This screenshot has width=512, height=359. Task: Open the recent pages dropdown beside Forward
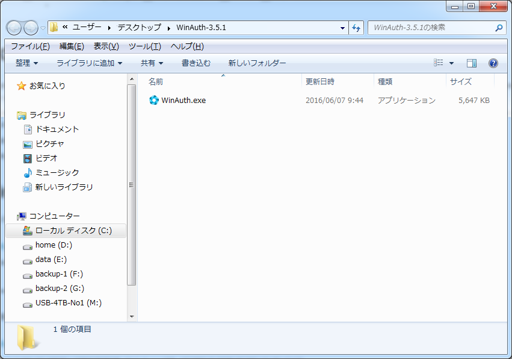click(x=43, y=28)
